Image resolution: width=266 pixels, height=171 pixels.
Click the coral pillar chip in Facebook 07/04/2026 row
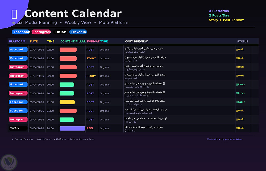(x=68, y=111)
